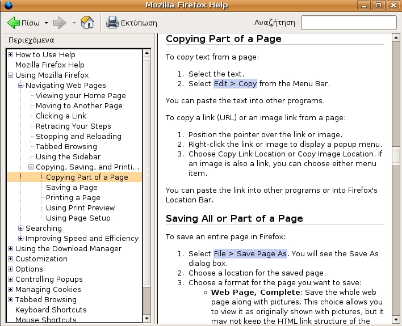Open Using Print Preview topic

click(x=80, y=208)
